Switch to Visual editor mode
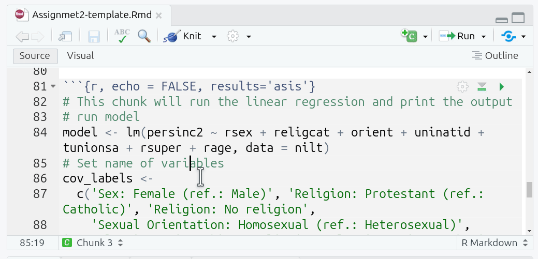 [x=80, y=56]
